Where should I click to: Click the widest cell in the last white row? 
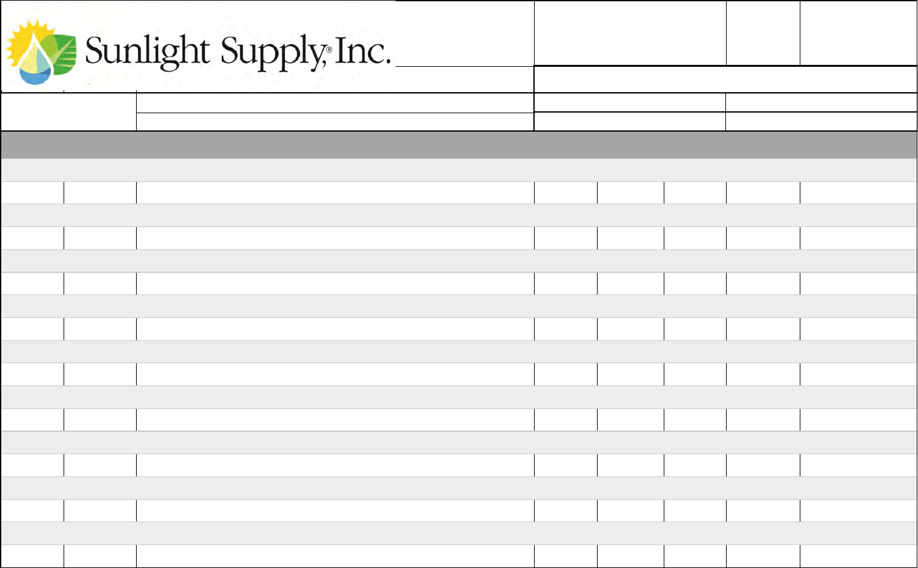tap(334, 556)
